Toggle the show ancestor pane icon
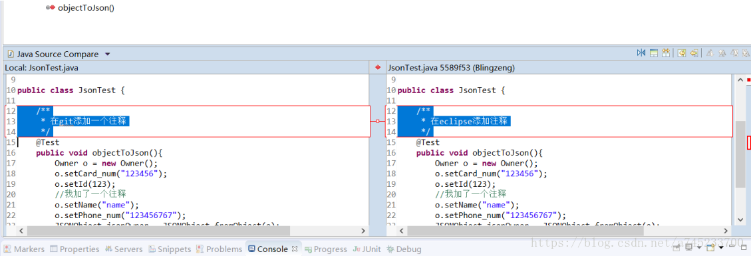 [x=654, y=53]
